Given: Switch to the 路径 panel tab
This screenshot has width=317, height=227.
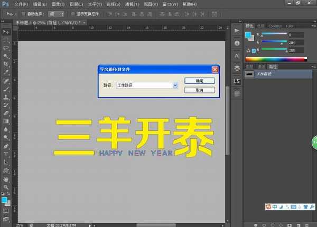Looking at the screenshot, I should (x=273, y=67).
